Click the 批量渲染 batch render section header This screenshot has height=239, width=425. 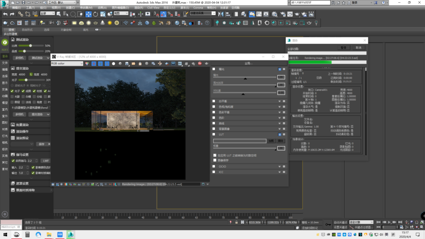tap(30, 125)
